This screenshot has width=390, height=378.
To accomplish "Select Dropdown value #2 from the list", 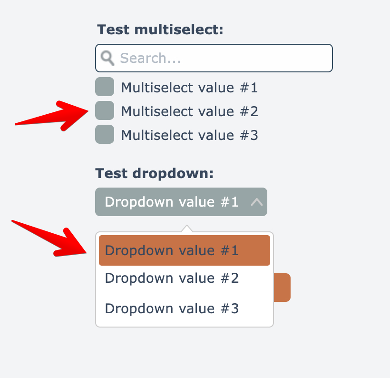I will coord(172,278).
